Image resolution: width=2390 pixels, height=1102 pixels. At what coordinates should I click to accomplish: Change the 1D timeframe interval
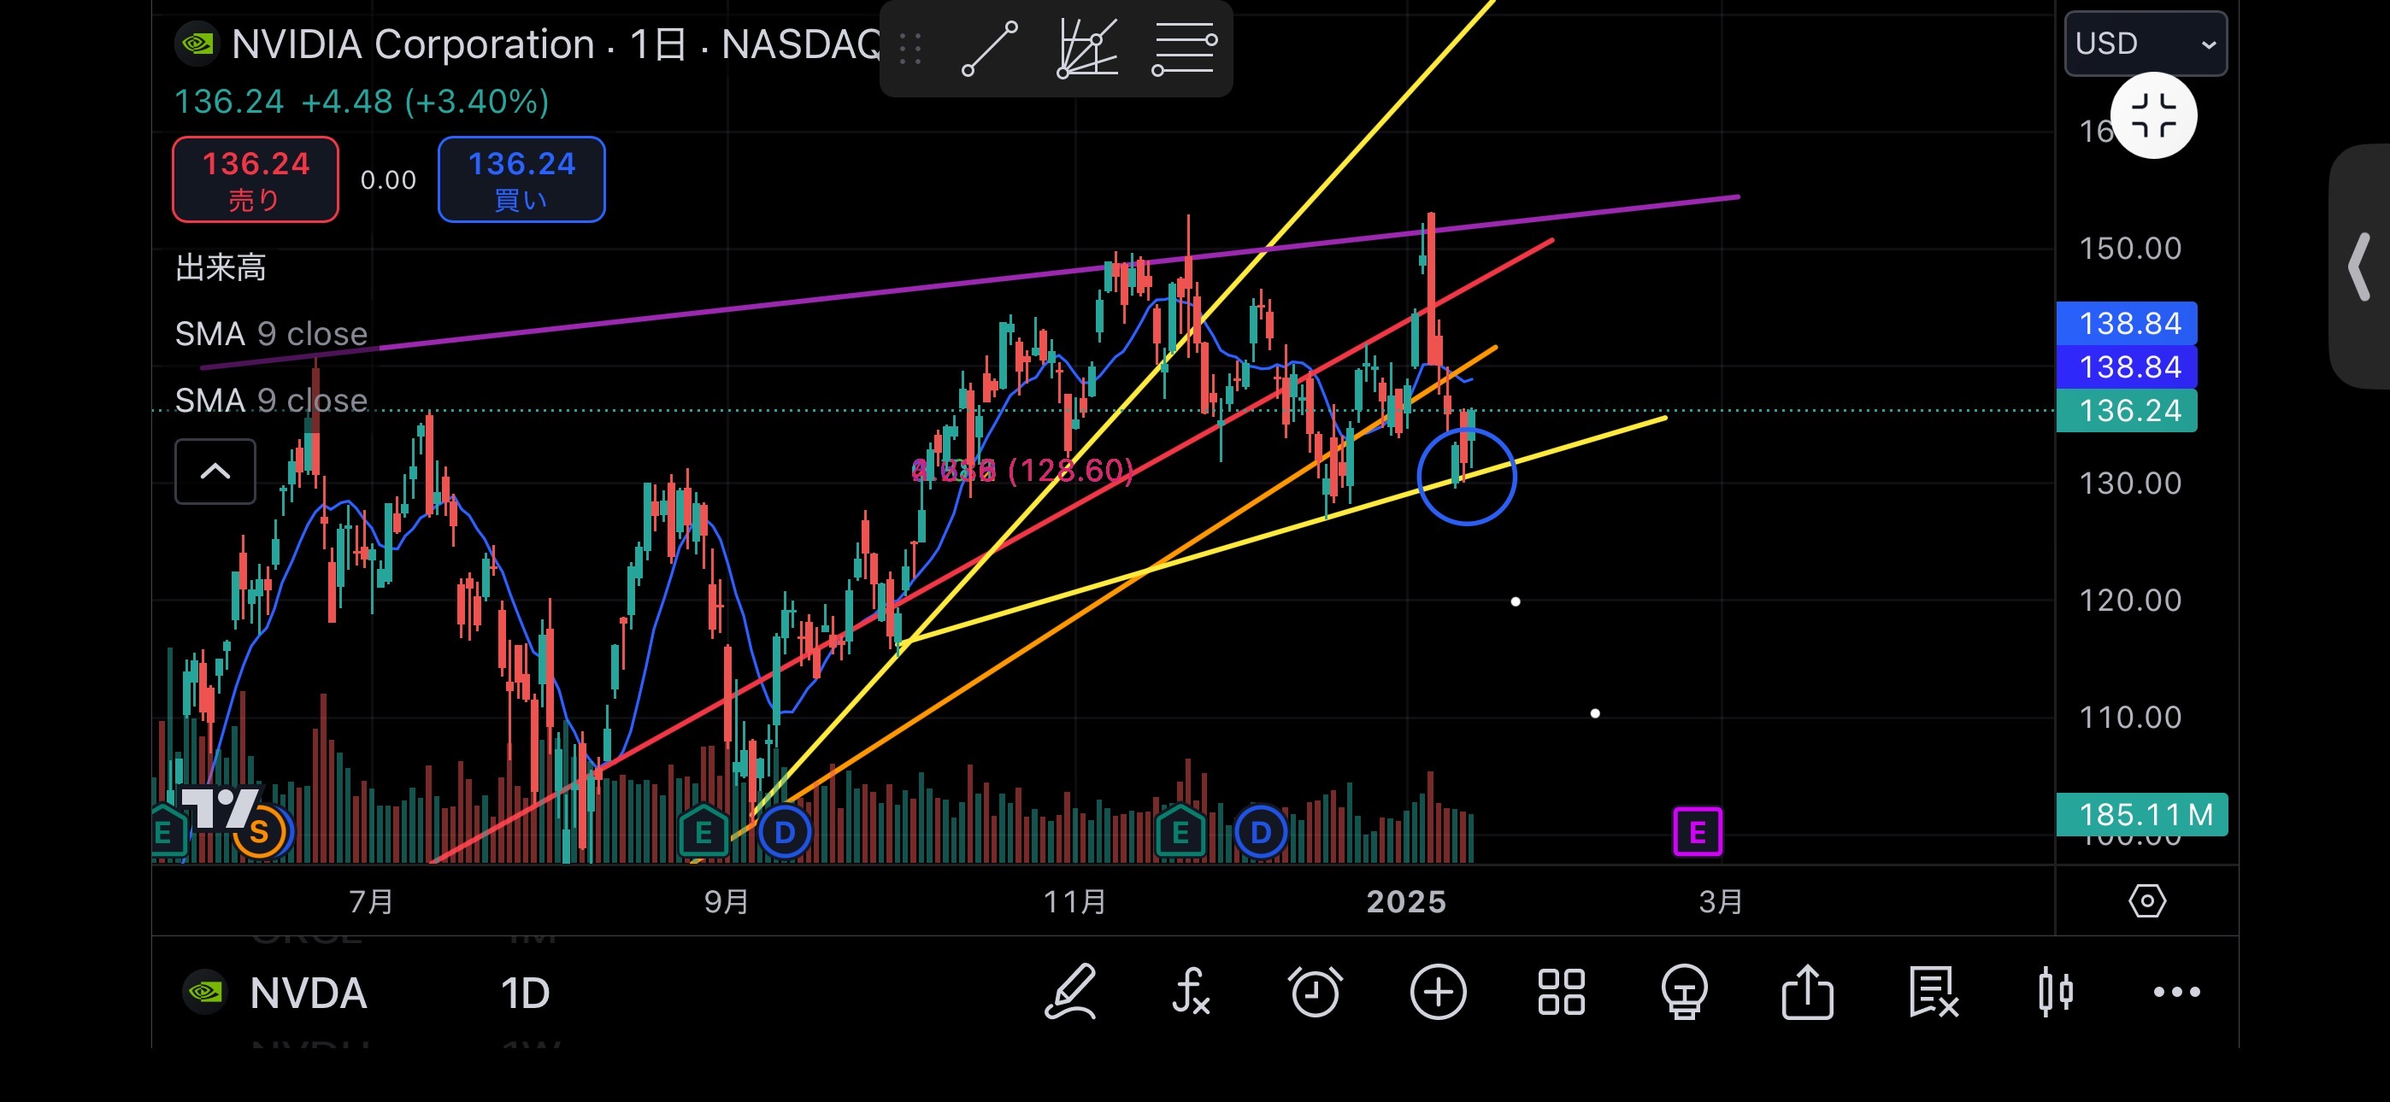525,993
